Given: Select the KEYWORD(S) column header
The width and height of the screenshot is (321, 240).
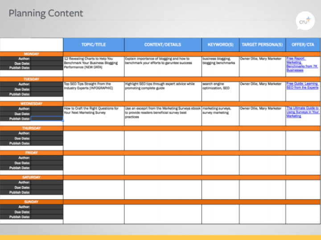Looking at the screenshot, I should (221, 45).
